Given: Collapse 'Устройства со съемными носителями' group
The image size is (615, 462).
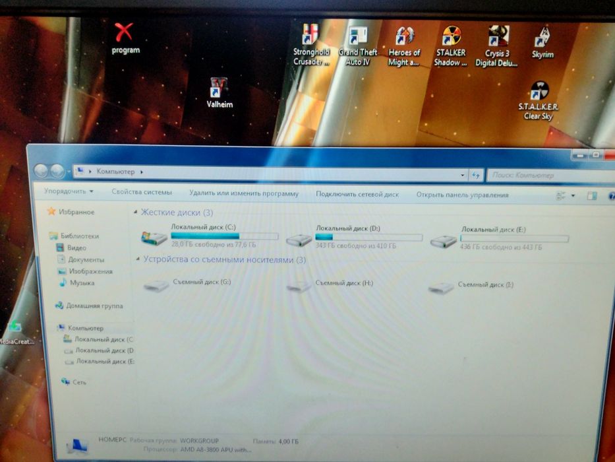Looking at the screenshot, I should point(138,259).
